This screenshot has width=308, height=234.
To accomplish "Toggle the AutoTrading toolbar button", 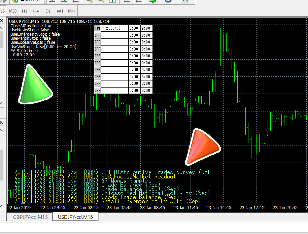I will 26,1.
